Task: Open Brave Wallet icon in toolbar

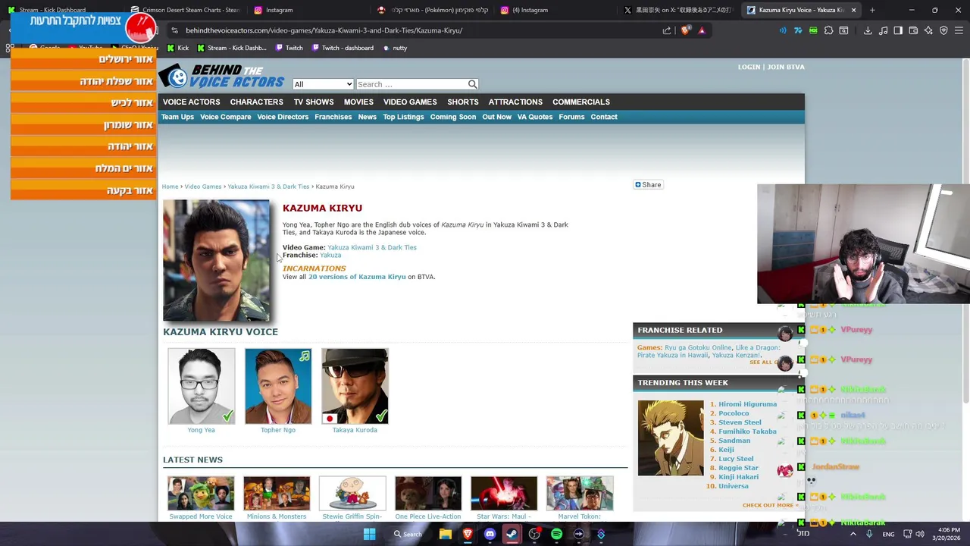Action: click(913, 30)
